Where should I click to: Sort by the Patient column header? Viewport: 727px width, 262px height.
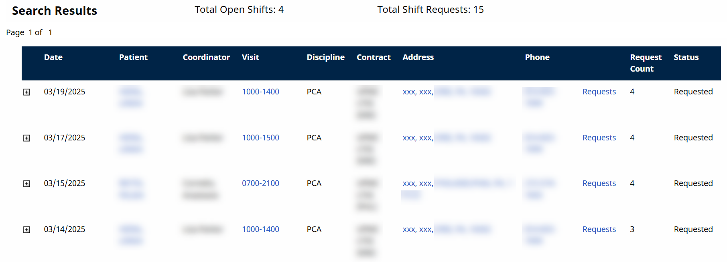[x=133, y=57]
